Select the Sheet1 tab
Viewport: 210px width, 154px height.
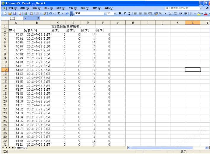(x=21, y=148)
